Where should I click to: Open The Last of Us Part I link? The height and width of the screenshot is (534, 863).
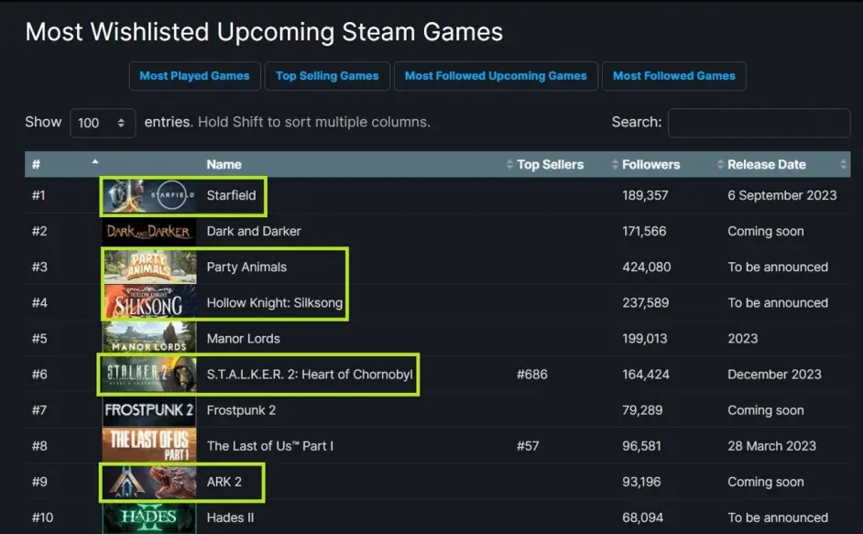270,446
